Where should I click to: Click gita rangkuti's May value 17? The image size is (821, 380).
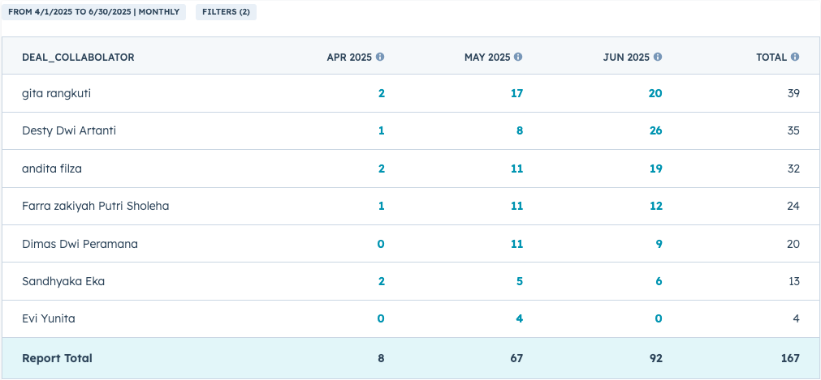[x=516, y=93]
